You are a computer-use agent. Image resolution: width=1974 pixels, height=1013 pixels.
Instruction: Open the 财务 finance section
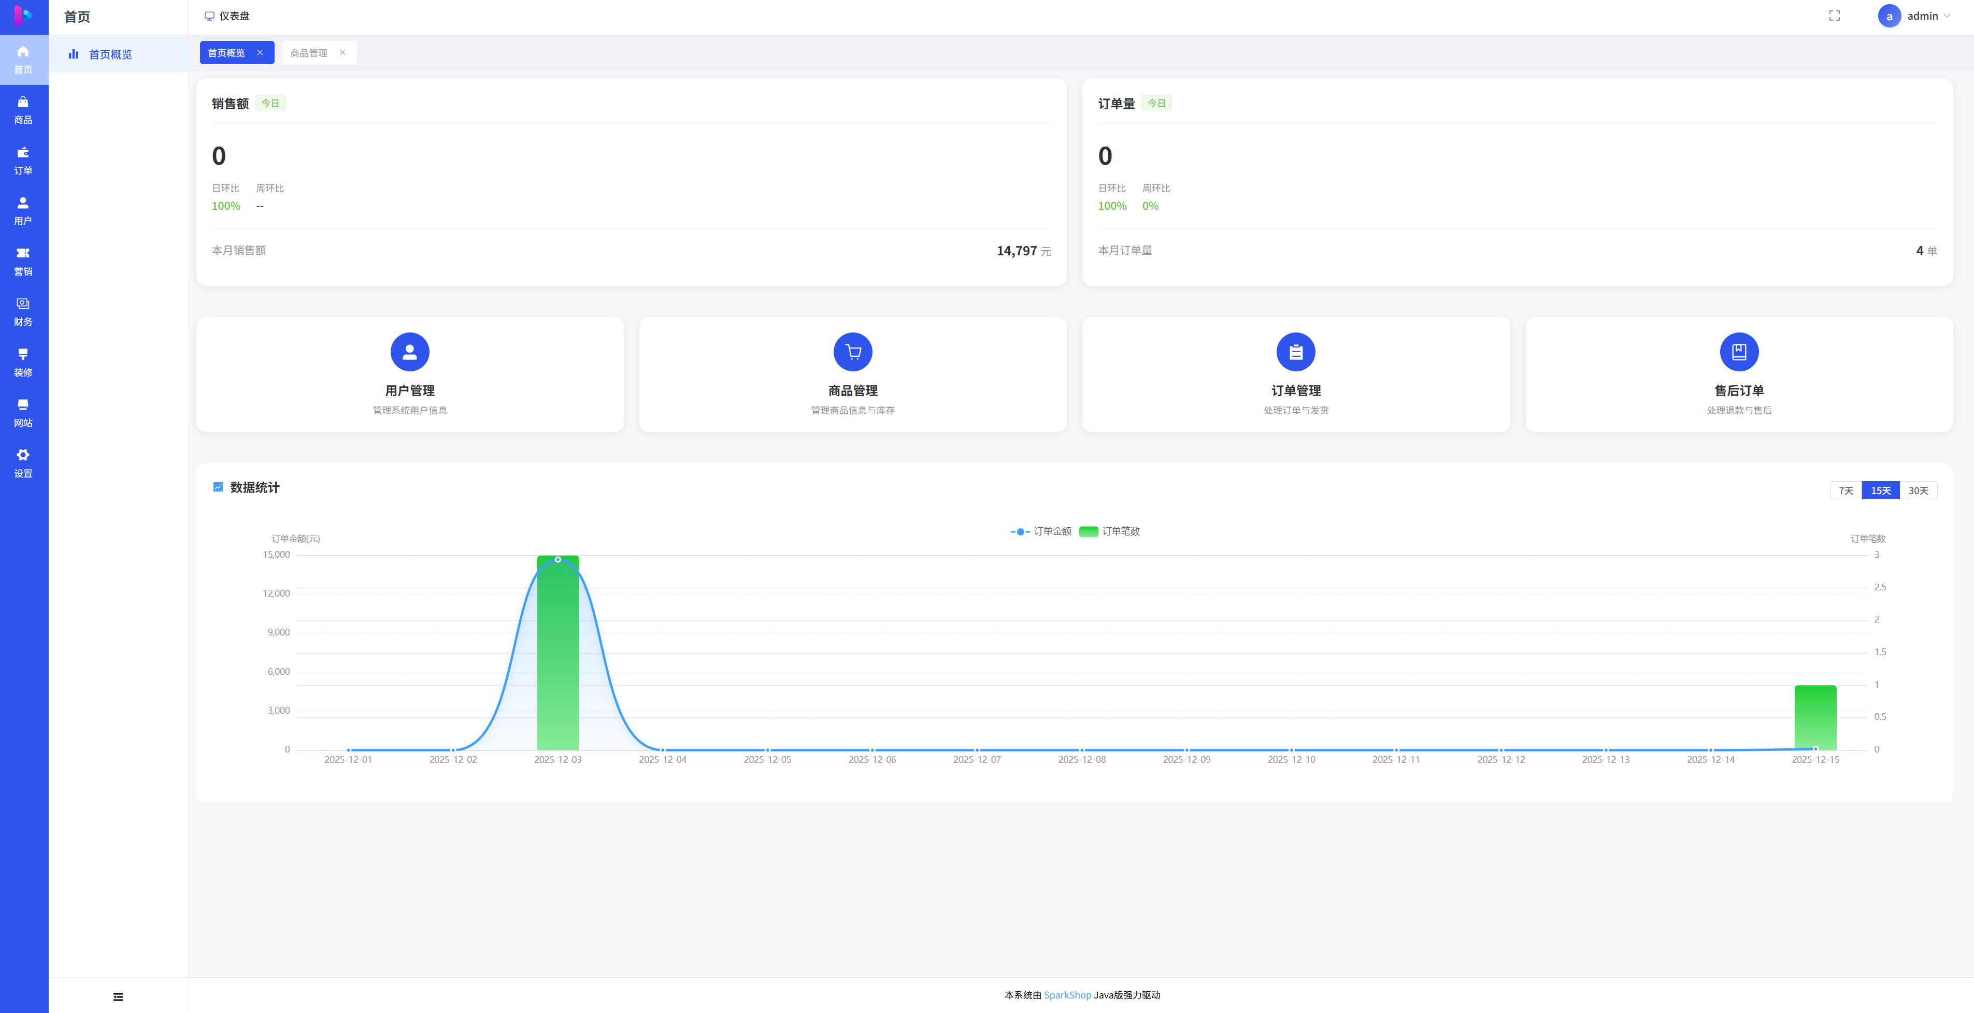click(23, 312)
